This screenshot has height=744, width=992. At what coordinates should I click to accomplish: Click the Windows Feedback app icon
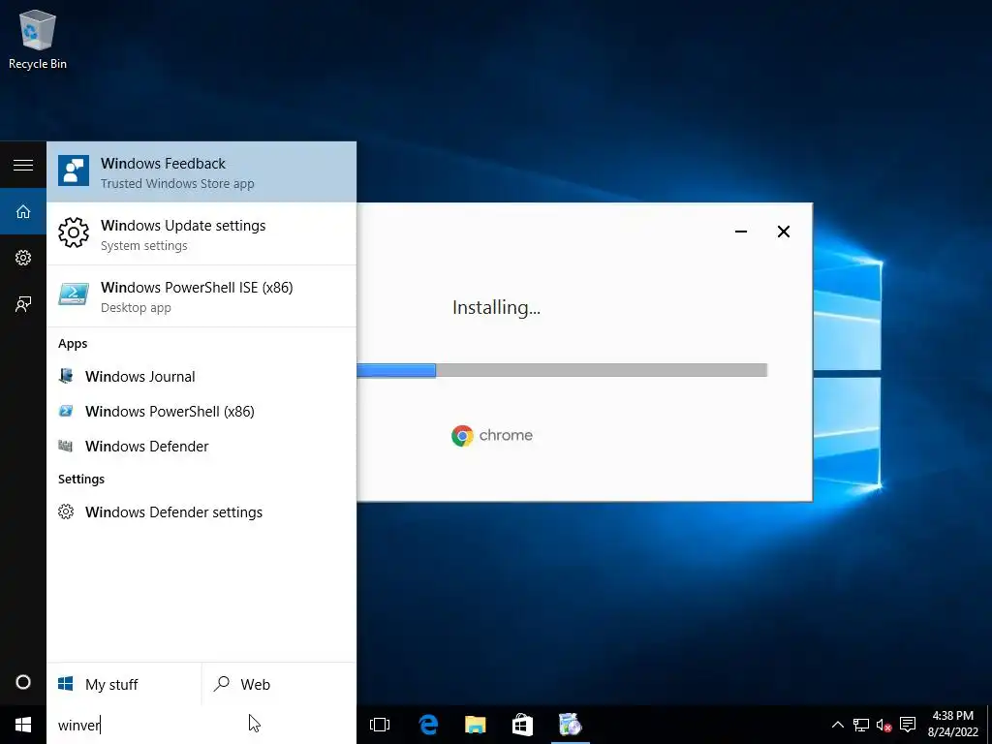[74, 170]
